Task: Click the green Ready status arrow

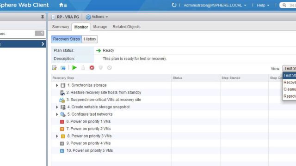Action: pos(99,51)
